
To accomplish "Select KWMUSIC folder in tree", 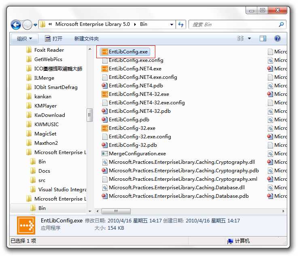I will click(x=42, y=124).
